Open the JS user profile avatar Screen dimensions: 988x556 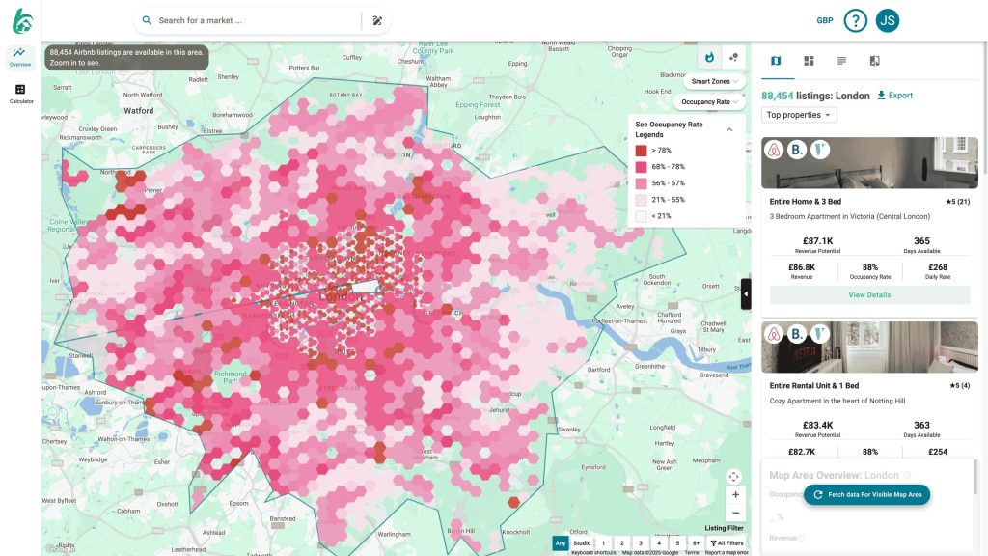(887, 20)
